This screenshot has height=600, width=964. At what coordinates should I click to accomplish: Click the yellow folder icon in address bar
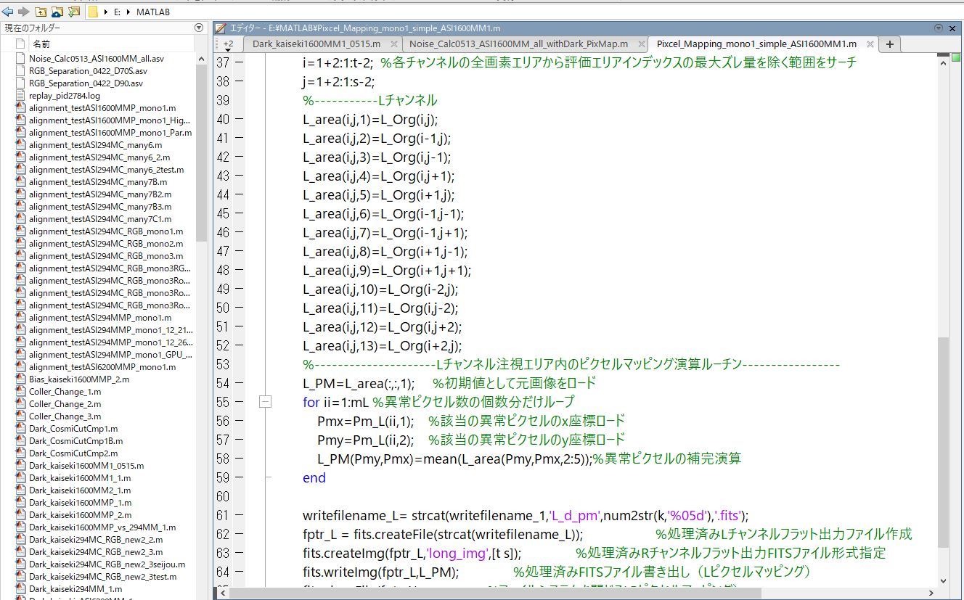pos(94,12)
